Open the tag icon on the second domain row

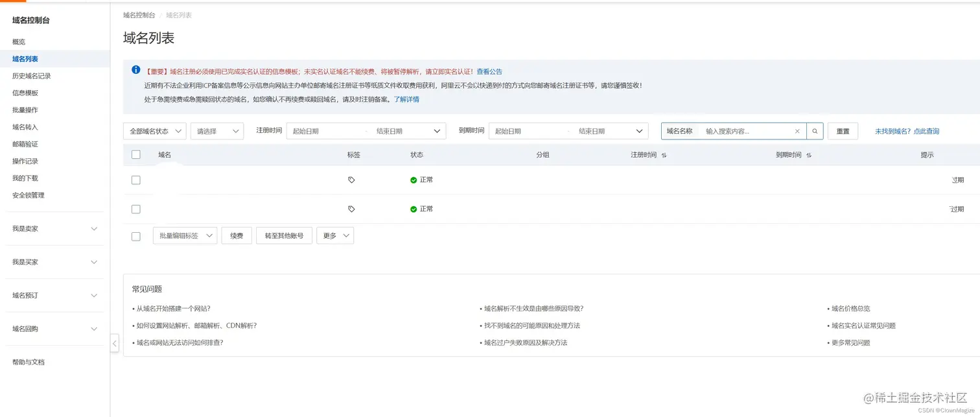coord(351,209)
